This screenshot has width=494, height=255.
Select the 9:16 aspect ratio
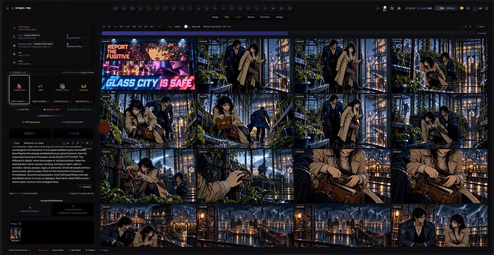click(134, 26)
